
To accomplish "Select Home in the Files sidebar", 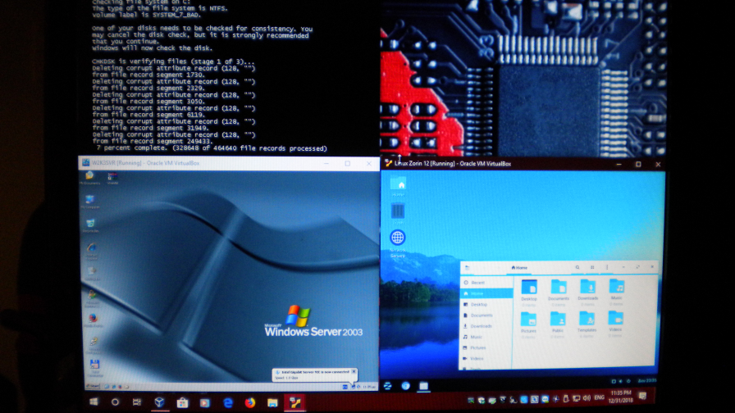I will pyautogui.click(x=486, y=293).
